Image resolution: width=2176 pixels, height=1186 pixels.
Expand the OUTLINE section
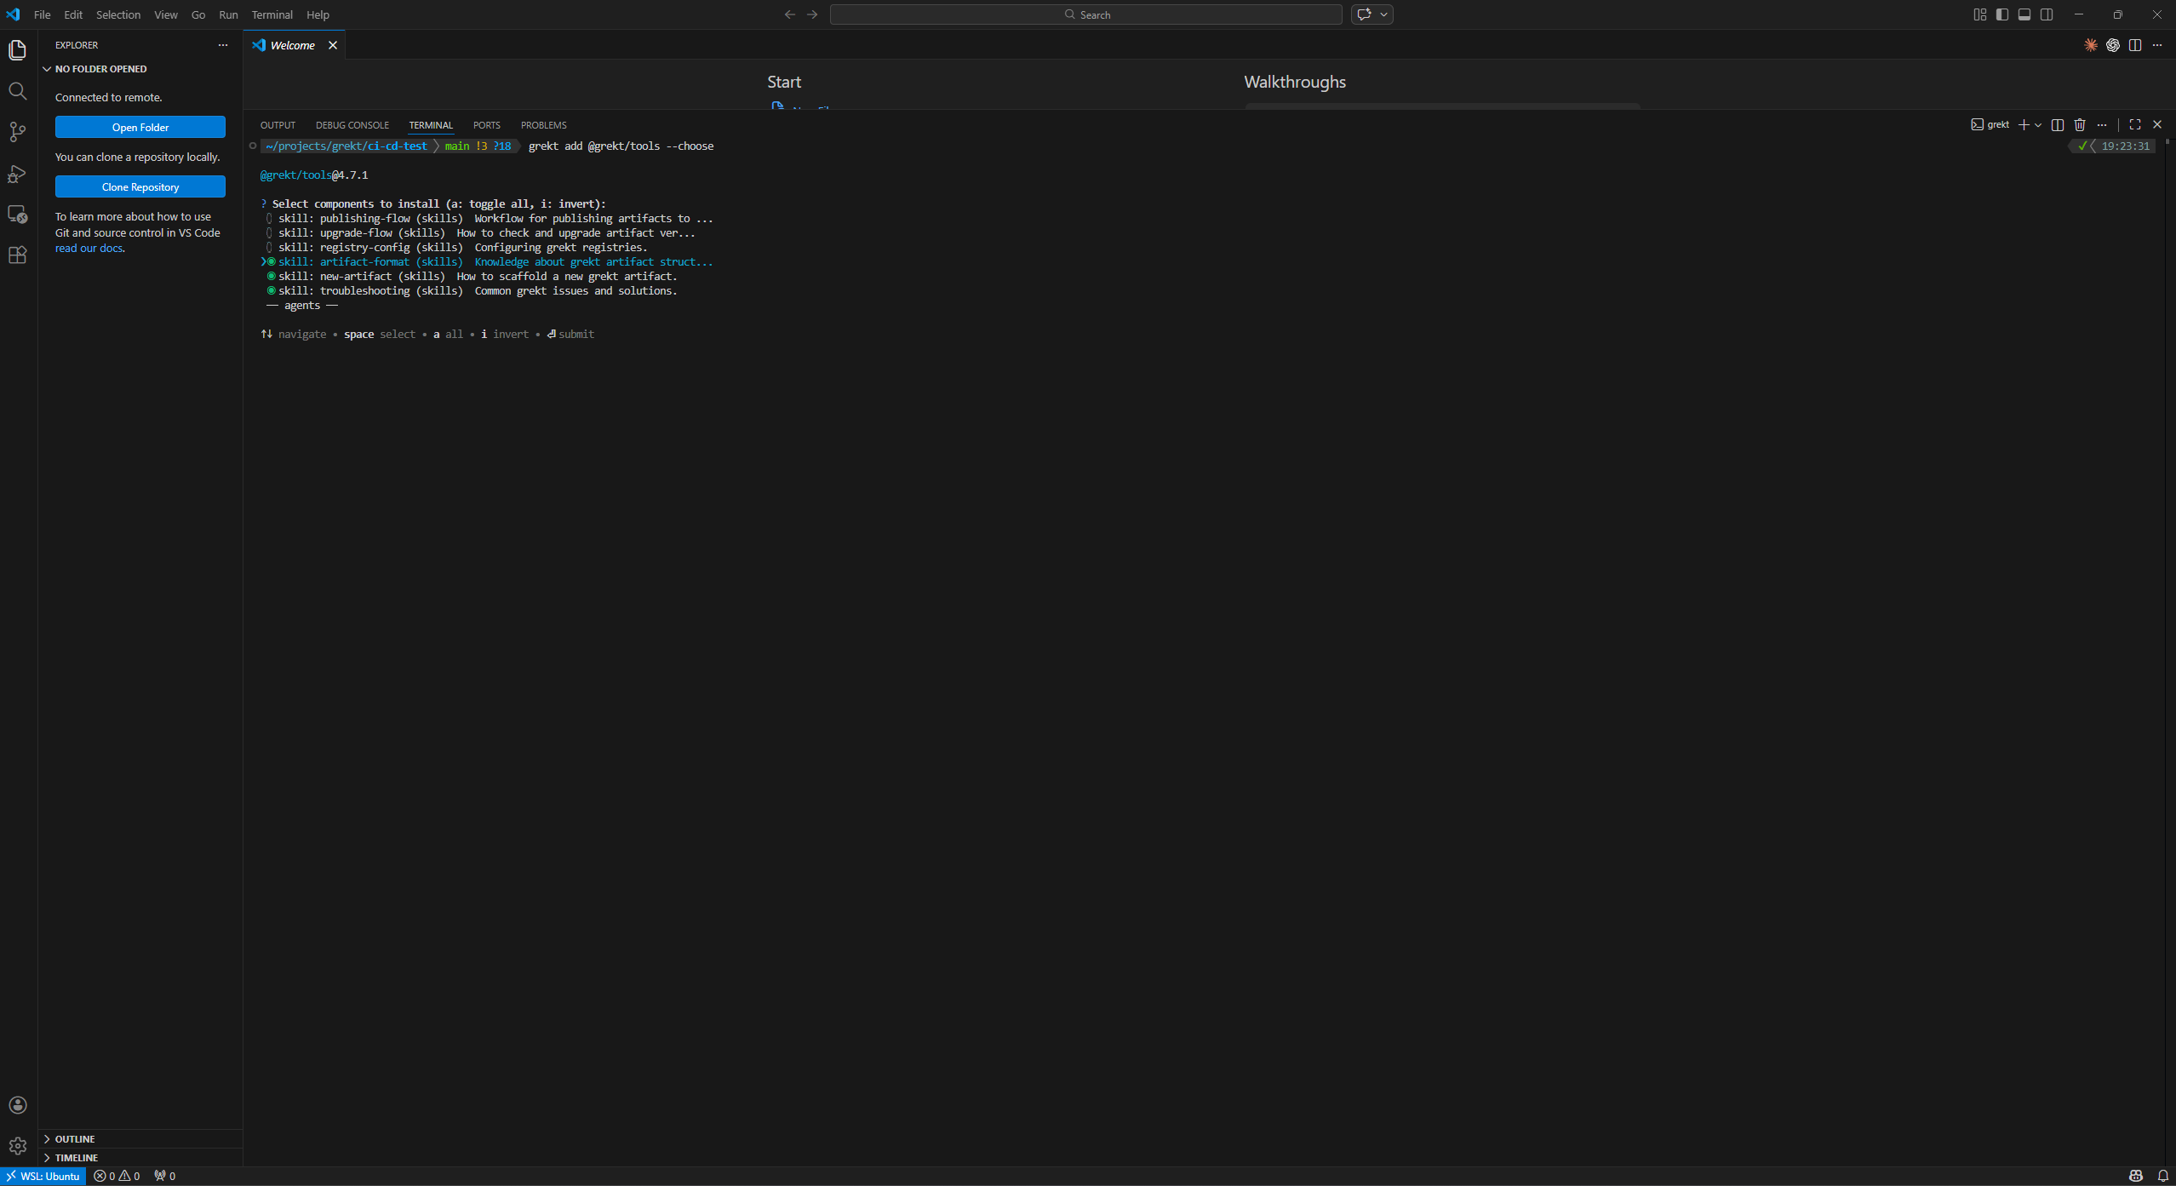point(75,1139)
